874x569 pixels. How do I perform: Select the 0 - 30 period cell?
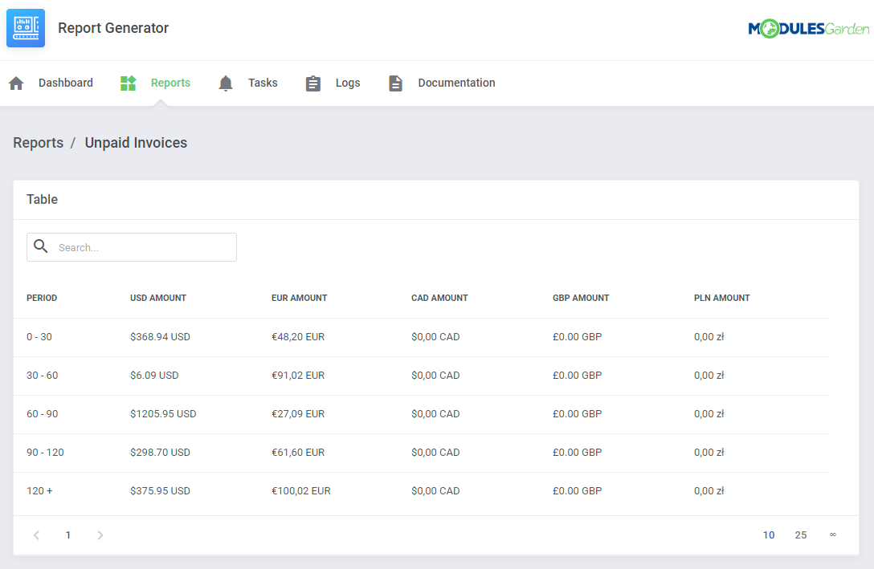39,337
